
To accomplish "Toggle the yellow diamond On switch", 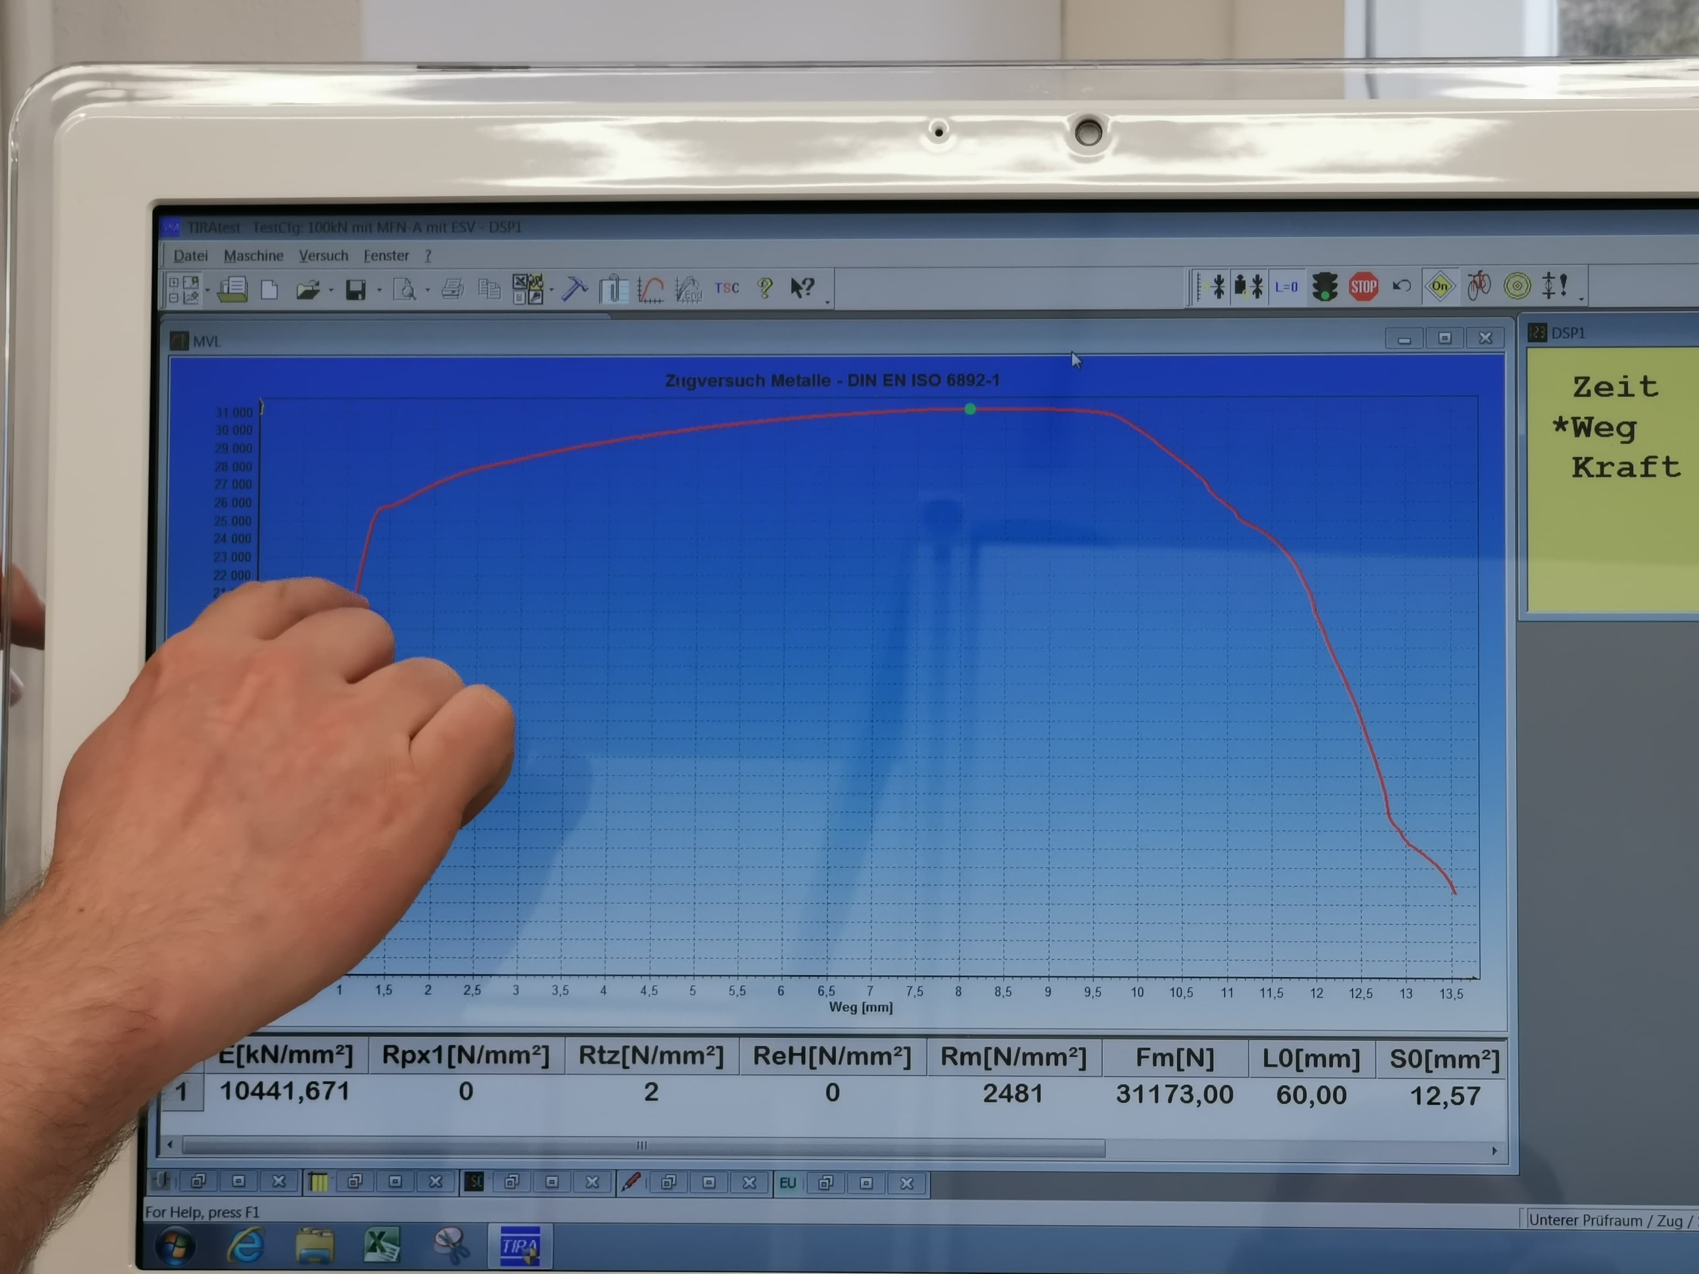I will [1440, 286].
